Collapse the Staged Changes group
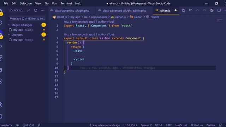This screenshot has height=127, width=226. pos(9,25)
